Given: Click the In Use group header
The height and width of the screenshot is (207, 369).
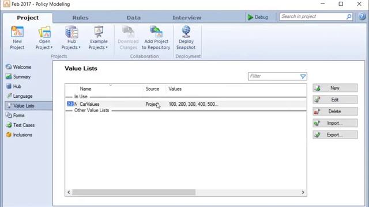Looking at the screenshot, I should point(81,97).
